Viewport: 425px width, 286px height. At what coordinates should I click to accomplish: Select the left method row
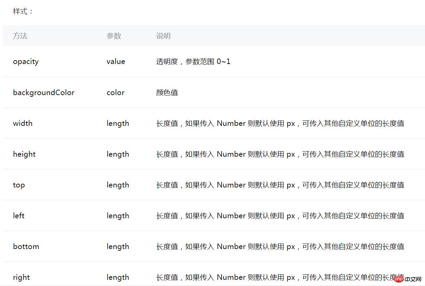click(18, 216)
